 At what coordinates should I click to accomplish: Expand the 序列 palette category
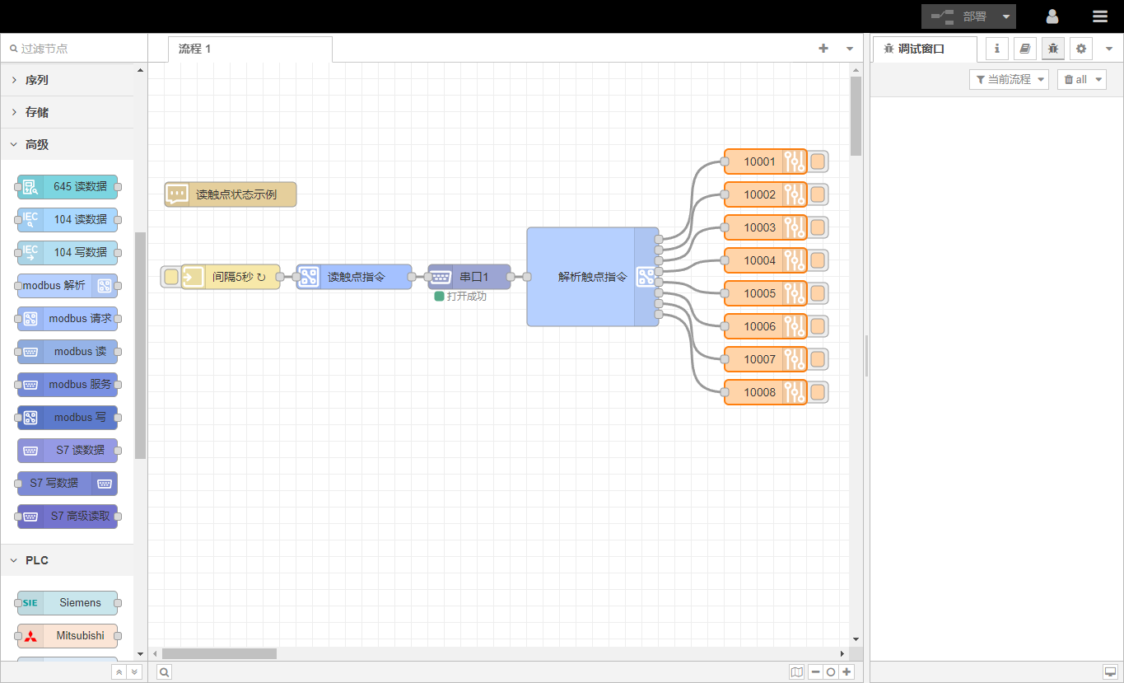pyautogui.click(x=37, y=80)
